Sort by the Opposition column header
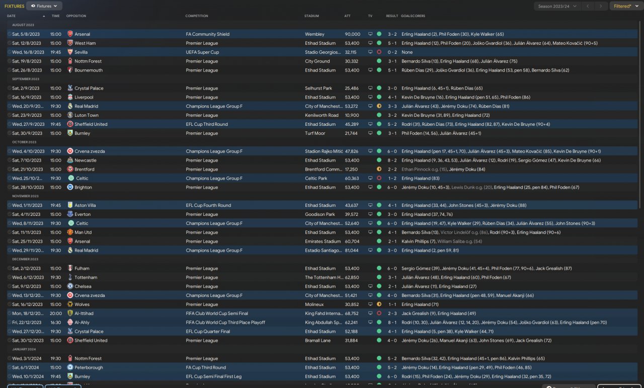The width and height of the screenshot is (644, 388). pos(76,16)
